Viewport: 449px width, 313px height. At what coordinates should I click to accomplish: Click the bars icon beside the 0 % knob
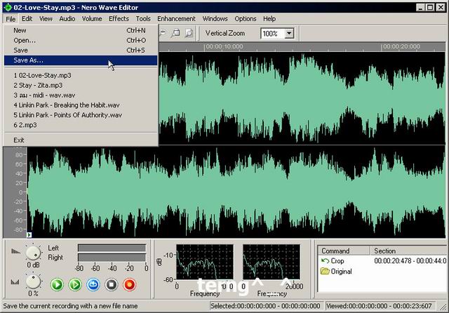click(15, 282)
